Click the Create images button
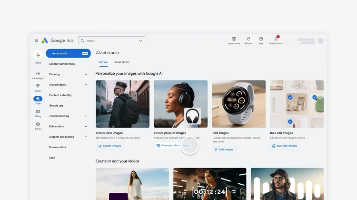Screen dimensions: 357x200 (x=110, y=146)
